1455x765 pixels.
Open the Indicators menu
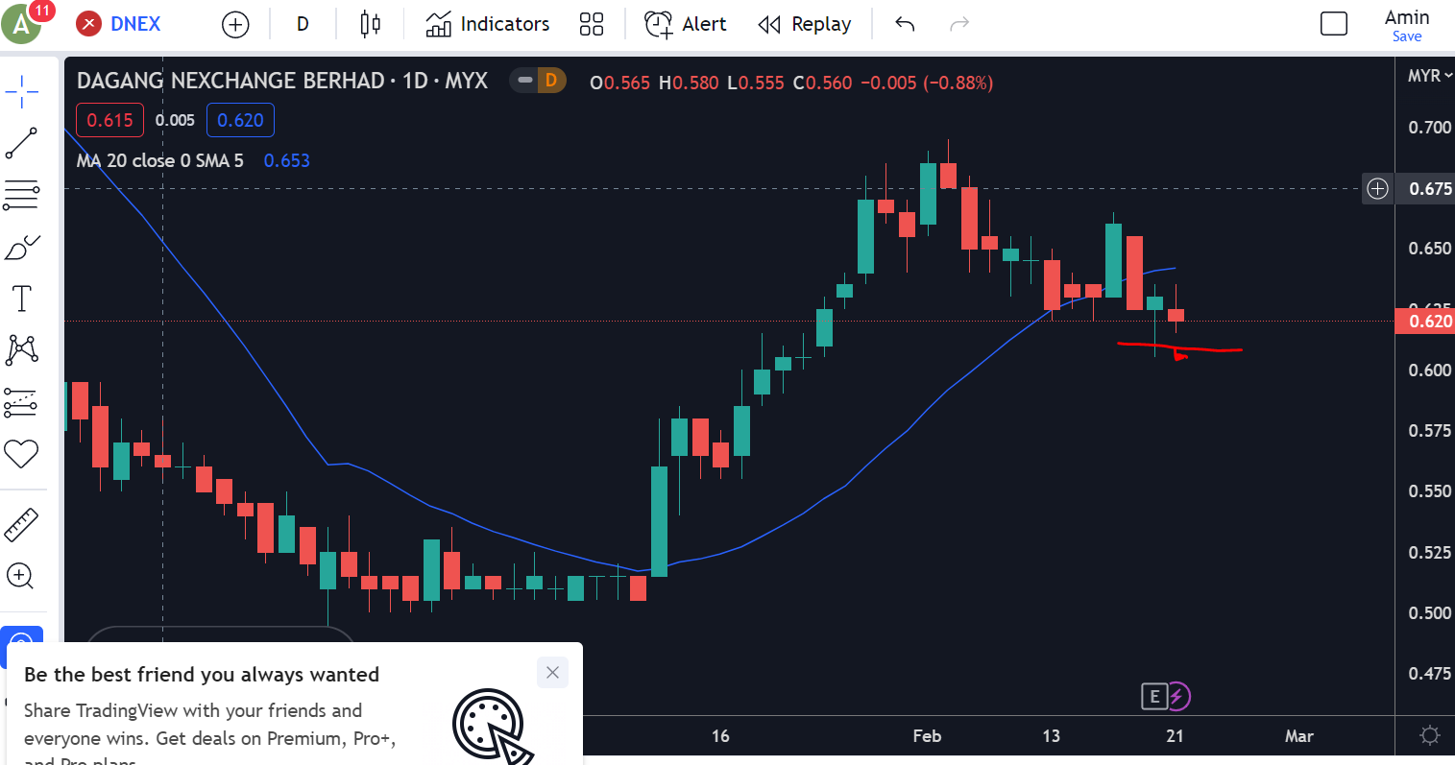[x=488, y=24]
